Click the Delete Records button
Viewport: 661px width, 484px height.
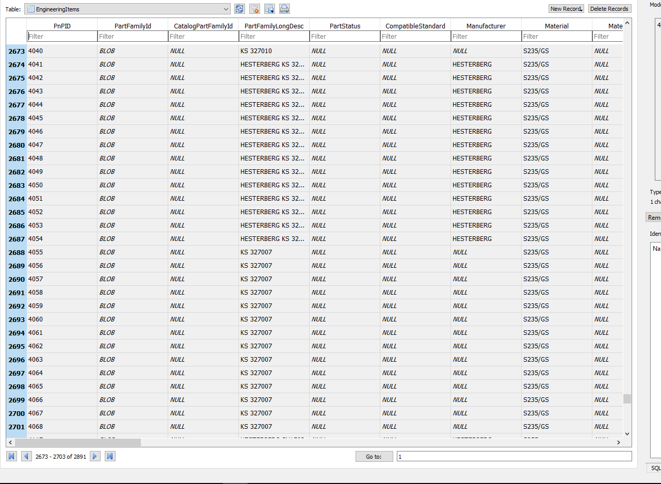point(609,9)
